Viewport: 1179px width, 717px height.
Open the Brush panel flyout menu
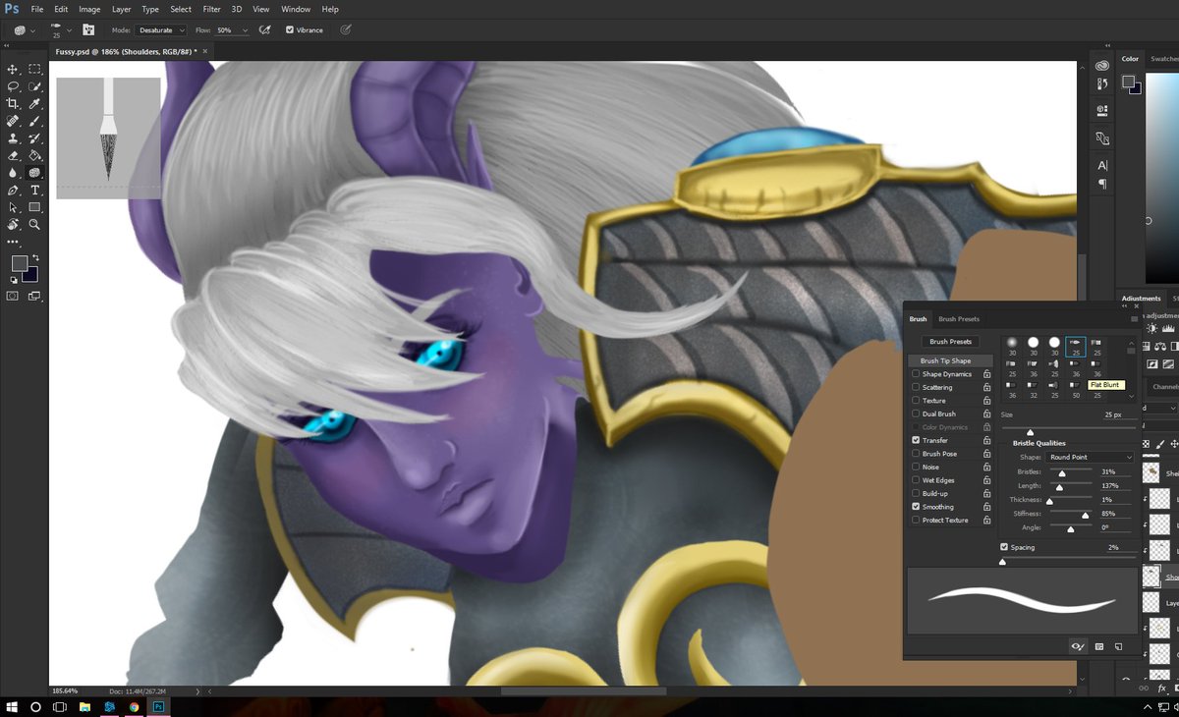point(1134,319)
